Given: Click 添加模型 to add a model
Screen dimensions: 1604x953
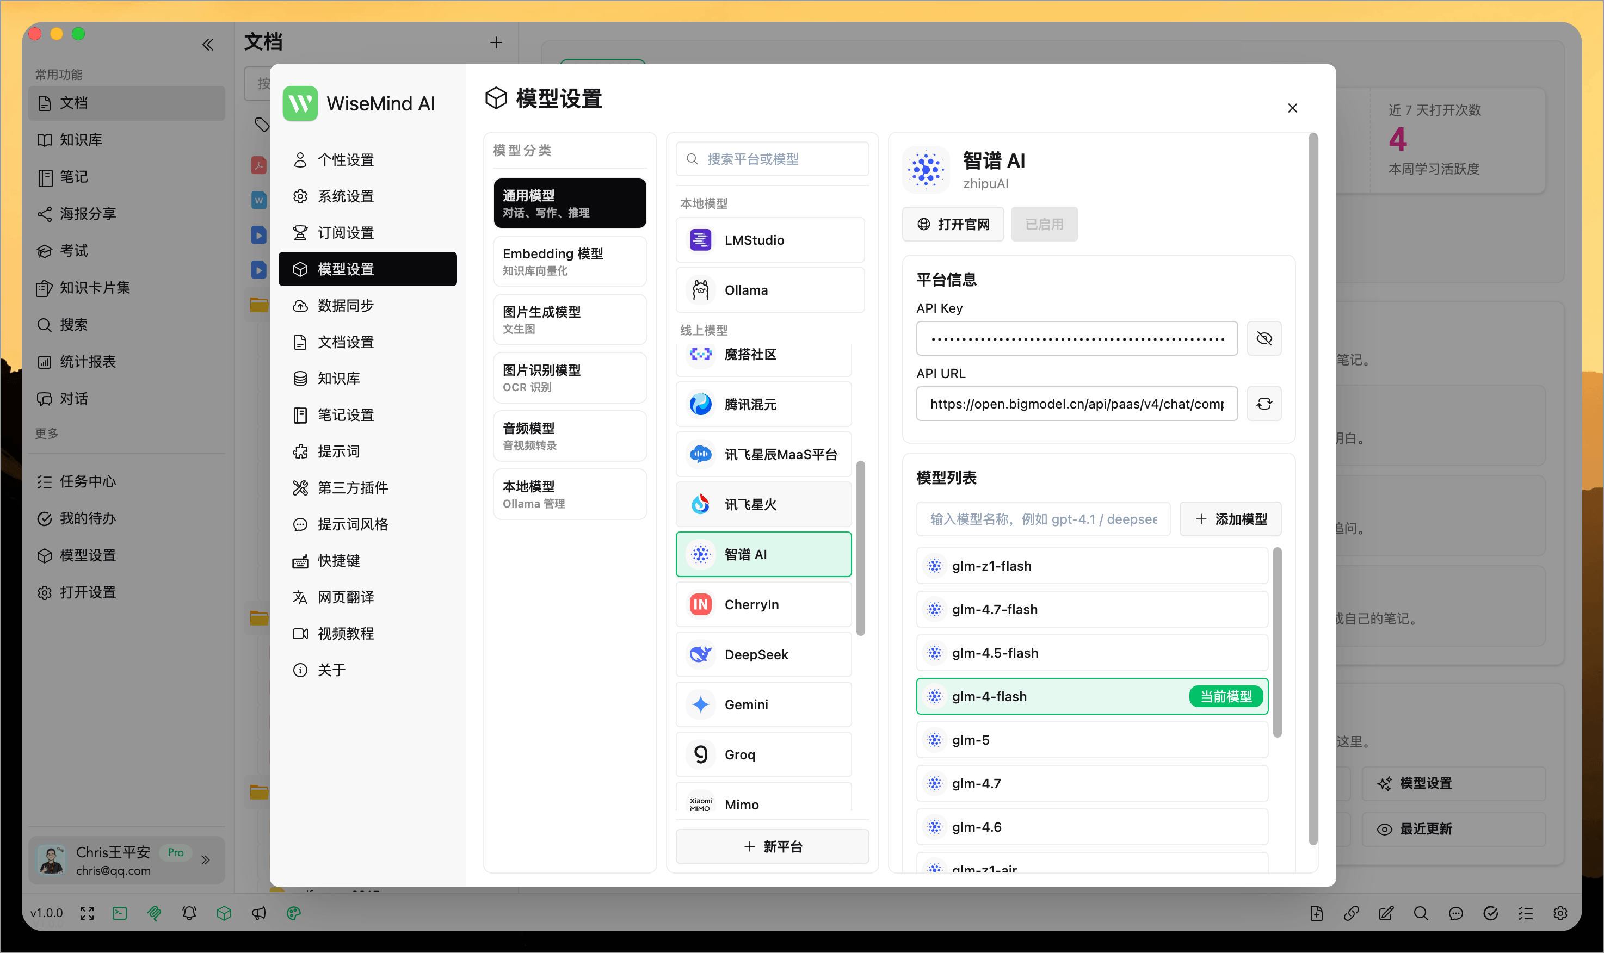Looking at the screenshot, I should point(1230,519).
